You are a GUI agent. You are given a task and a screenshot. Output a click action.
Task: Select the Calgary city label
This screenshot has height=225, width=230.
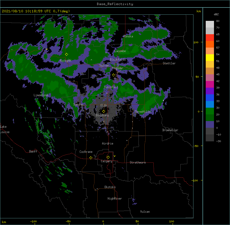[106, 161]
